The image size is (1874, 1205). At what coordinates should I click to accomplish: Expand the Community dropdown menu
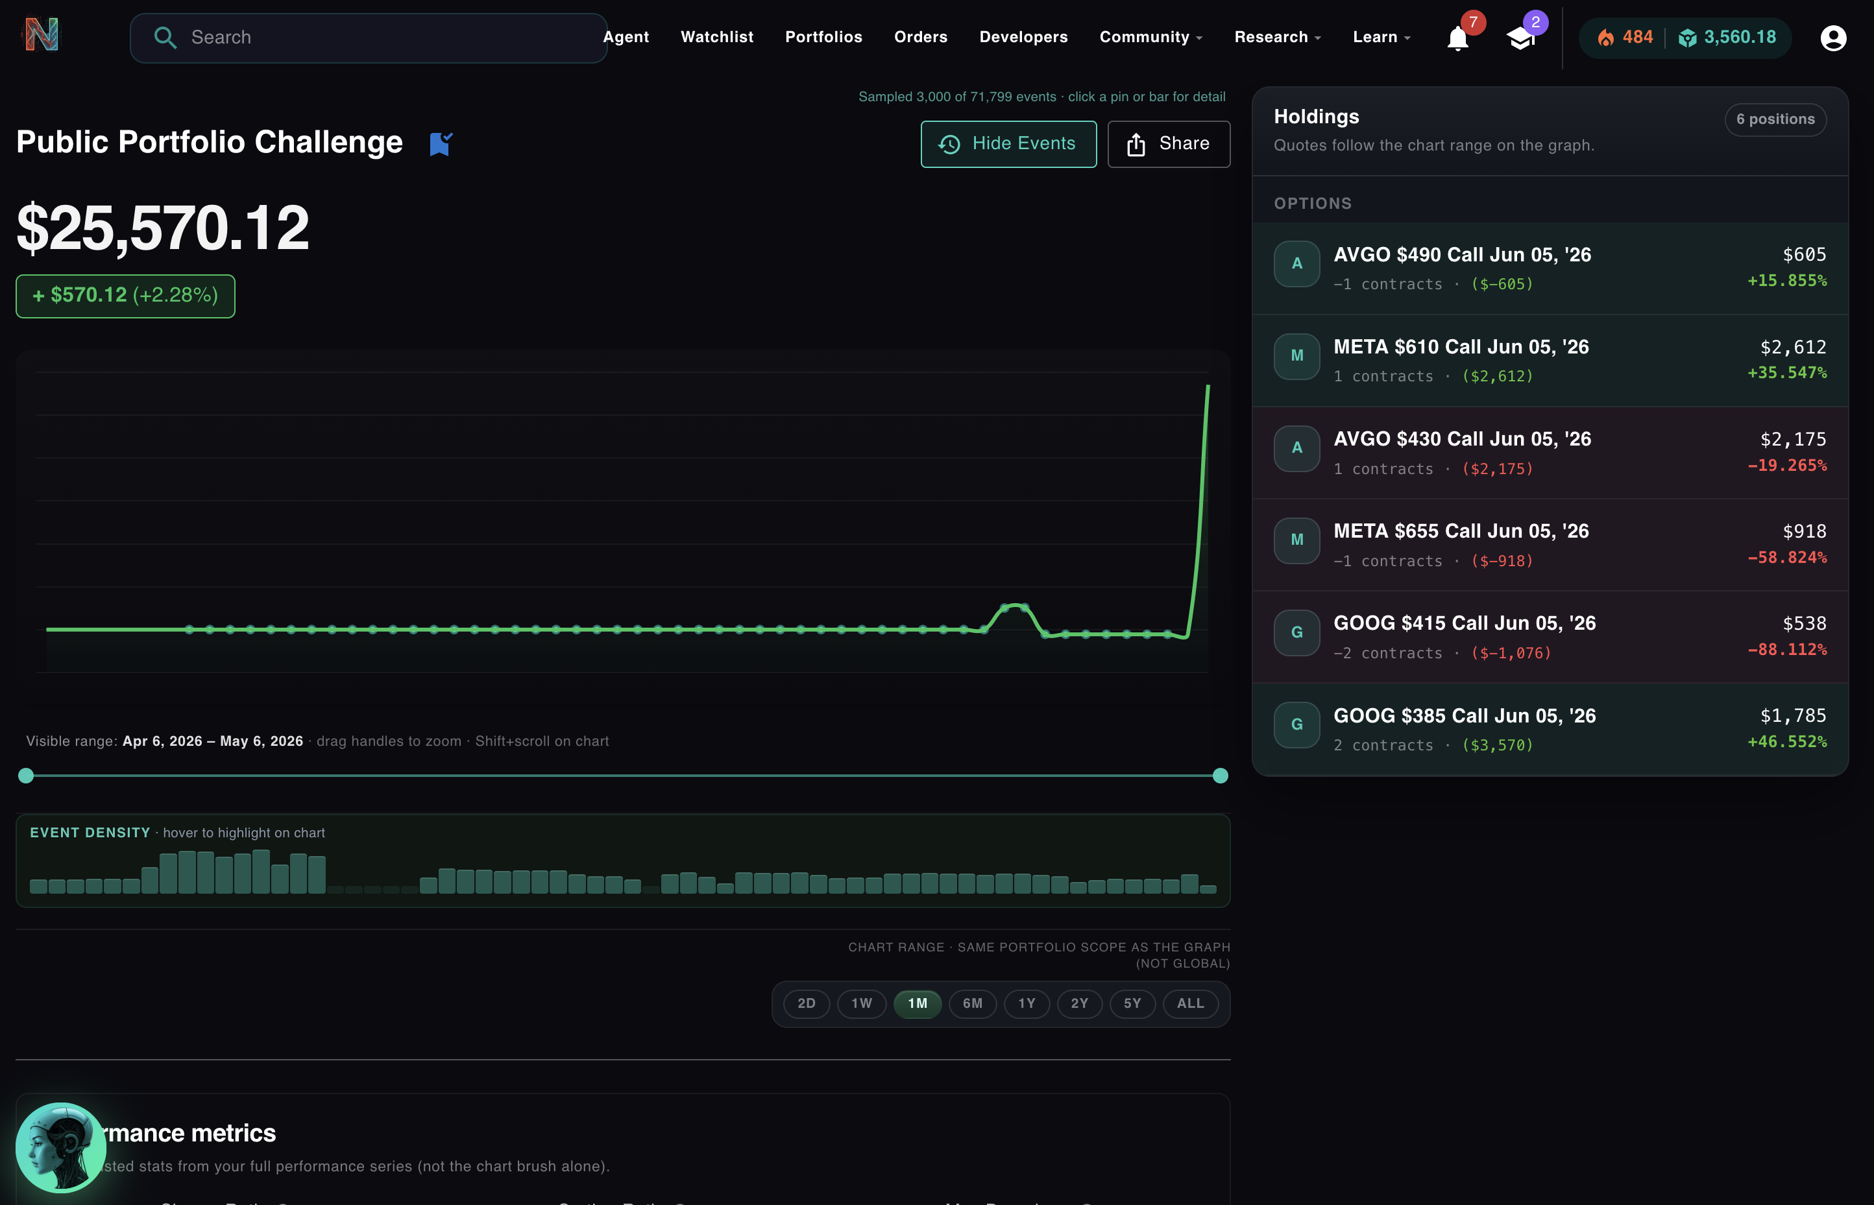coord(1150,38)
